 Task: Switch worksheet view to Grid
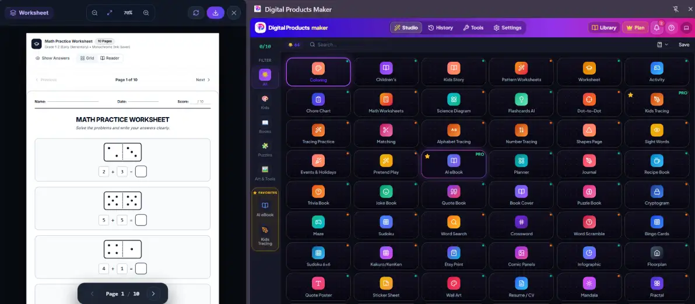coord(87,58)
